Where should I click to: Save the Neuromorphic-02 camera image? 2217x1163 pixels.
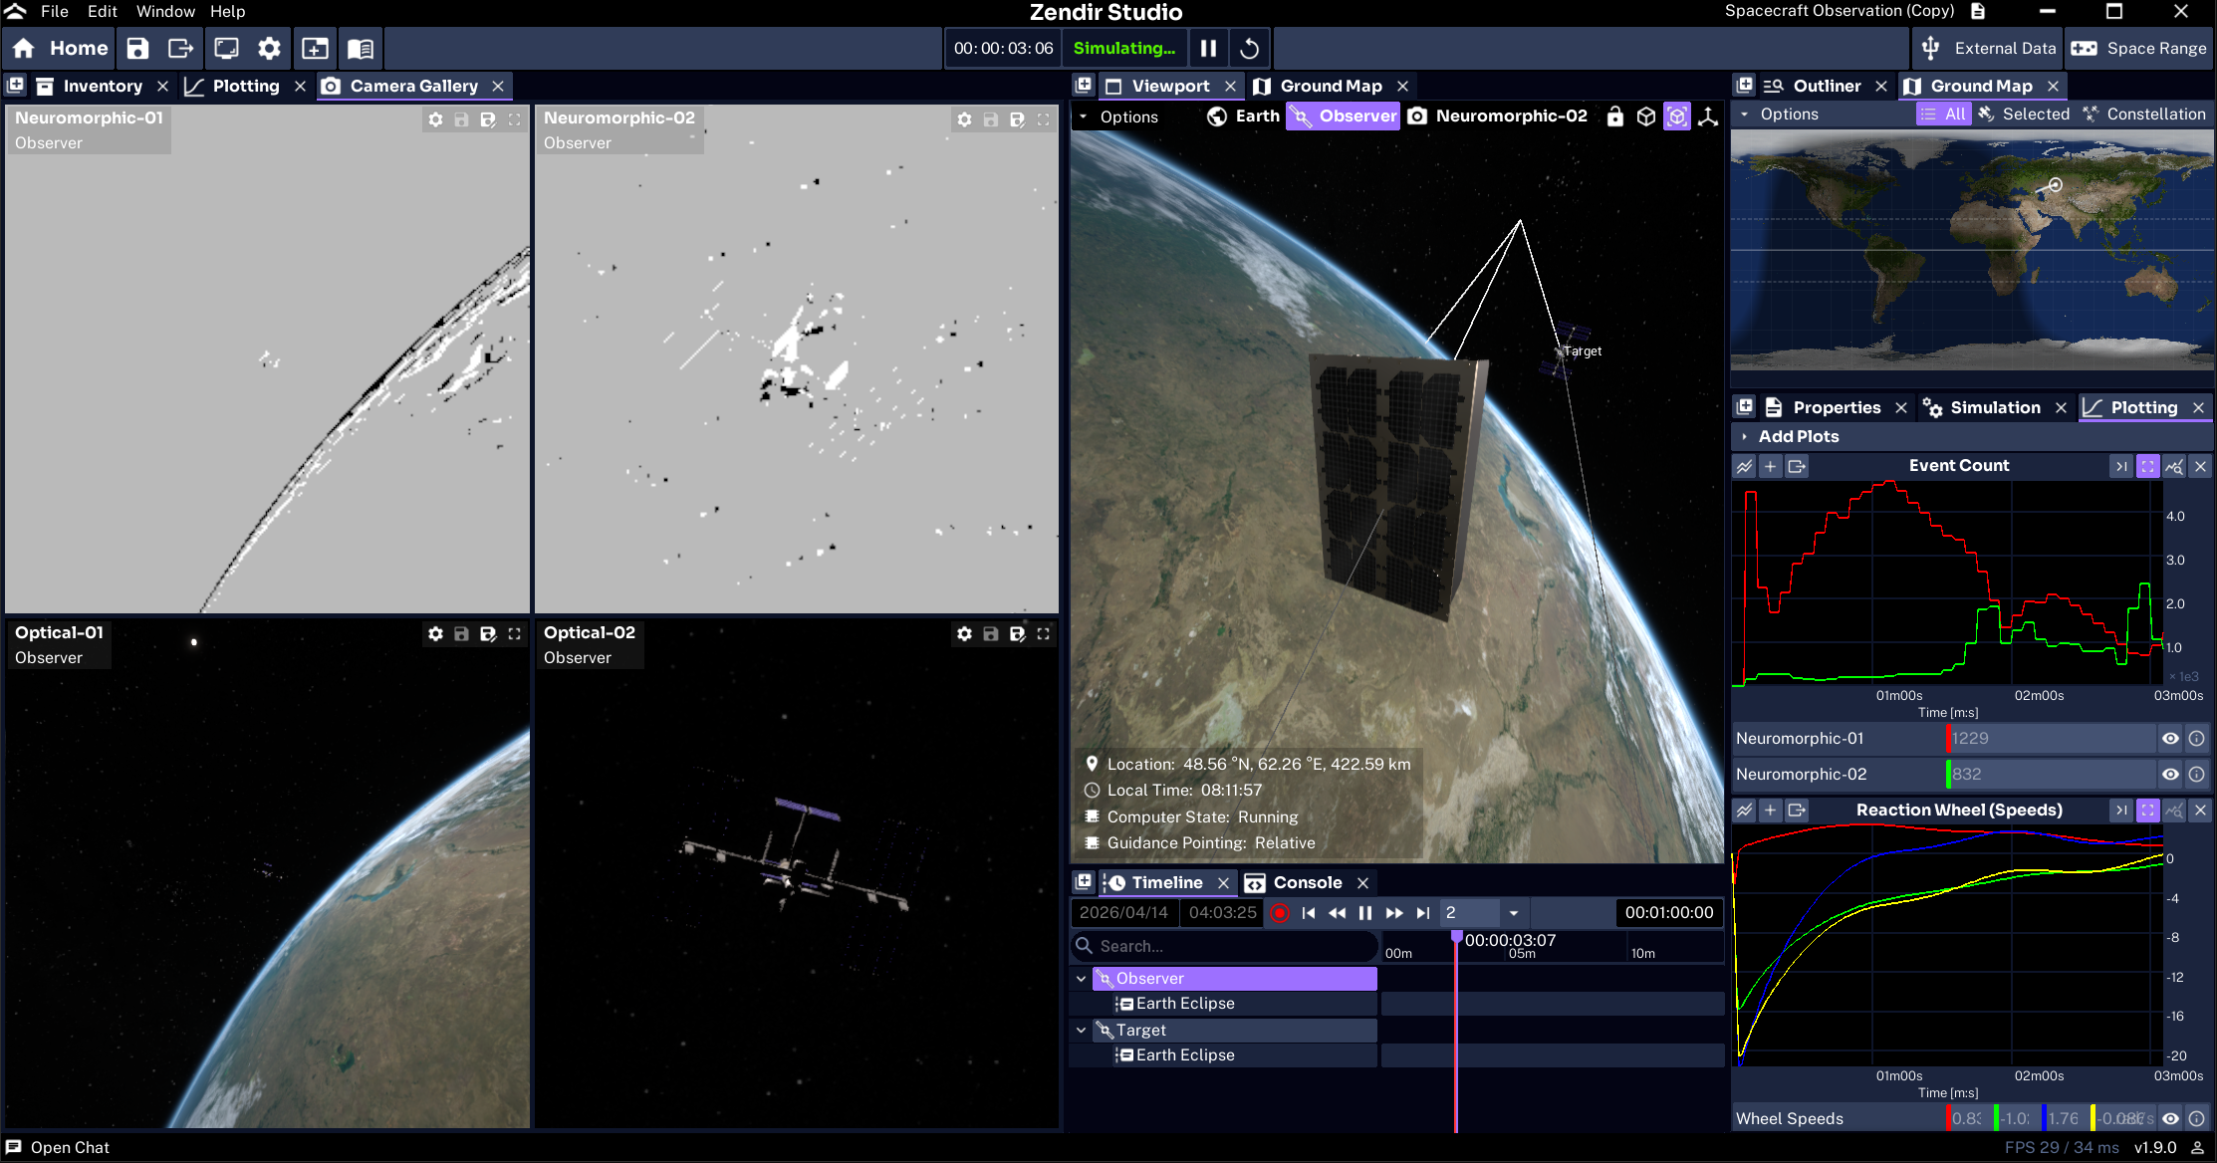pyautogui.click(x=991, y=119)
